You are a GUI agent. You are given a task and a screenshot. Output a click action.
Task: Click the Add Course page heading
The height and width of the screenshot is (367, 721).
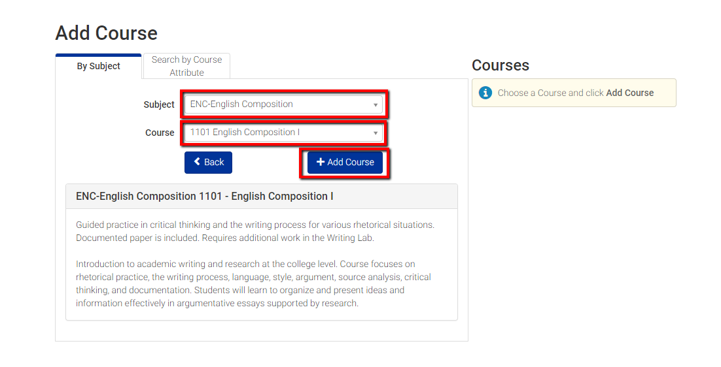pos(106,33)
